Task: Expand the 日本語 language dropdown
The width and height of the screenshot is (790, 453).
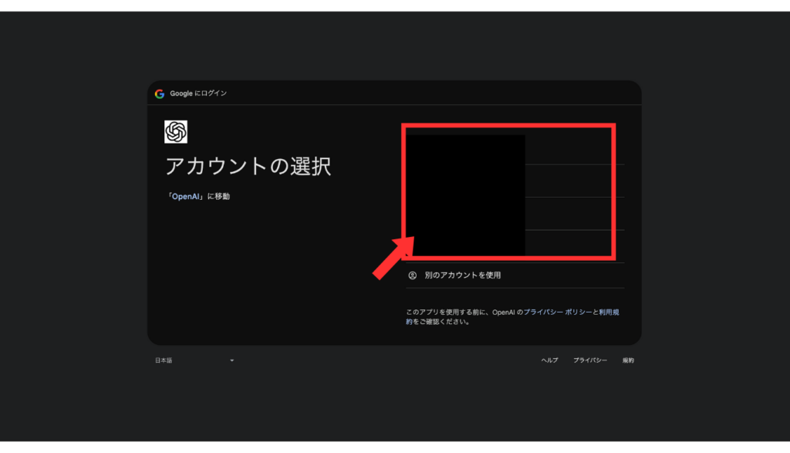Action: click(x=194, y=360)
